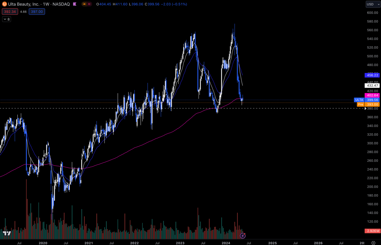Click the 2023 label on time axis
This screenshot has height=245, width=381.
[180, 243]
